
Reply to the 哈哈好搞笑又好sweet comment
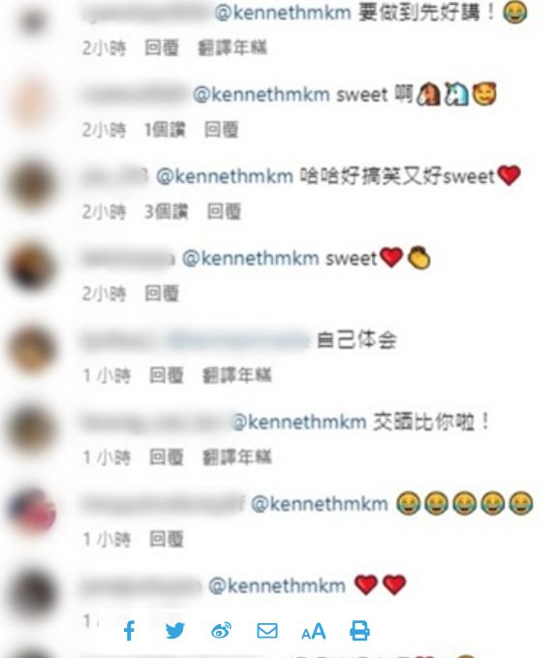click(225, 211)
